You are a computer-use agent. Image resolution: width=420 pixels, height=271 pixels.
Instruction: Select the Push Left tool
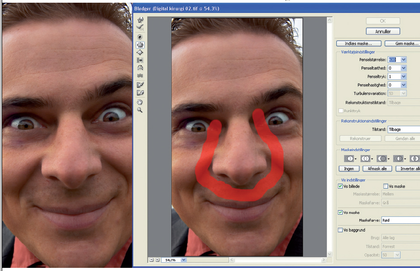[x=140, y=60]
